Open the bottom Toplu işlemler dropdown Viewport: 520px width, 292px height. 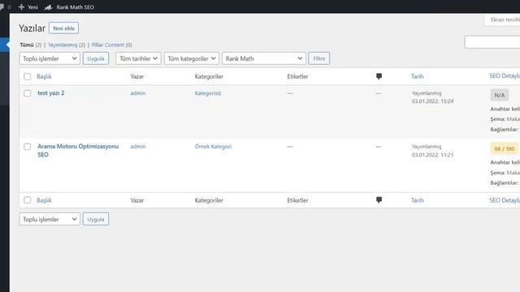tap(50, 219)
